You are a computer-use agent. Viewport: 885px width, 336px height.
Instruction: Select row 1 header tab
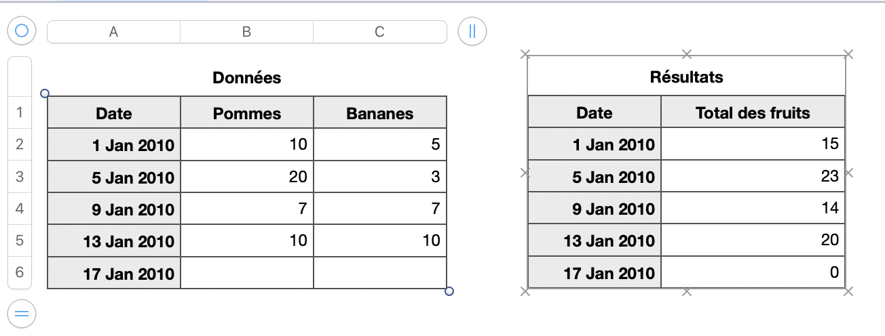coord(19,112)
